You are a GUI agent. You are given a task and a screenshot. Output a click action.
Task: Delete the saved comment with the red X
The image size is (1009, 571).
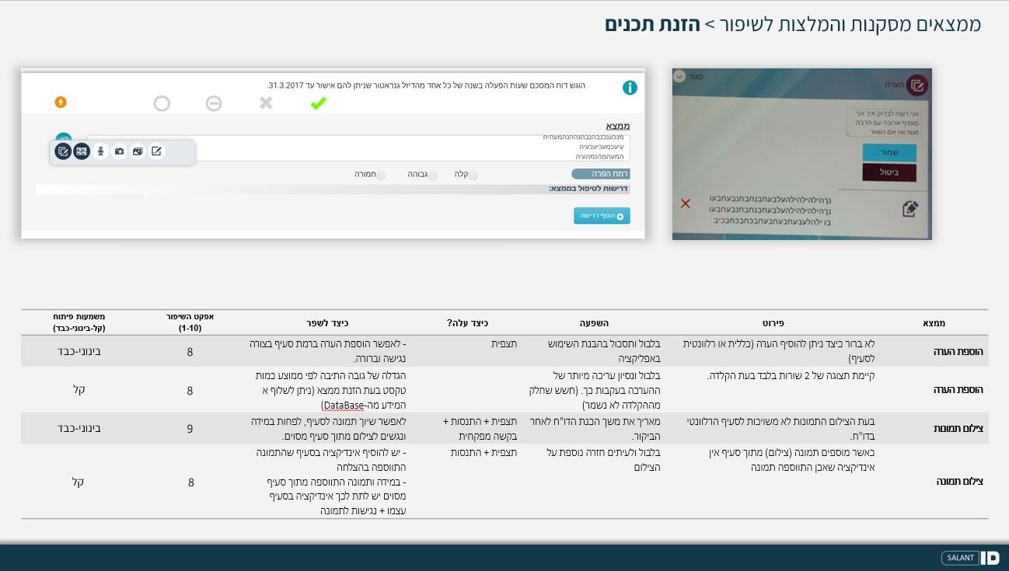point(686,204)
